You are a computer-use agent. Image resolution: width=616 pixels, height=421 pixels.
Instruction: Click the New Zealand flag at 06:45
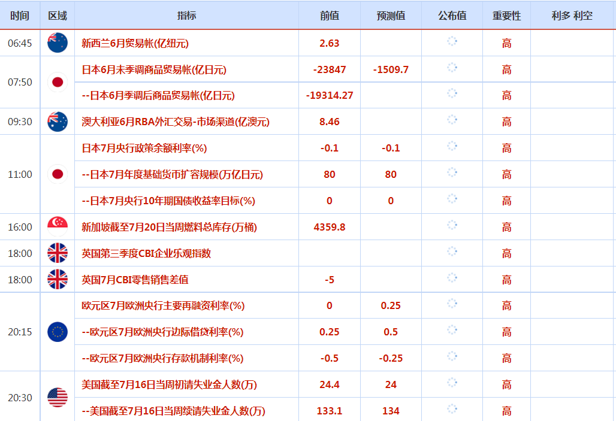point(58,43)
